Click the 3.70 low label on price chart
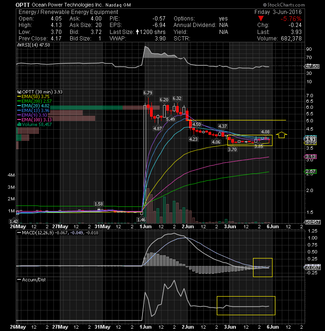 [x=232, y=150]
